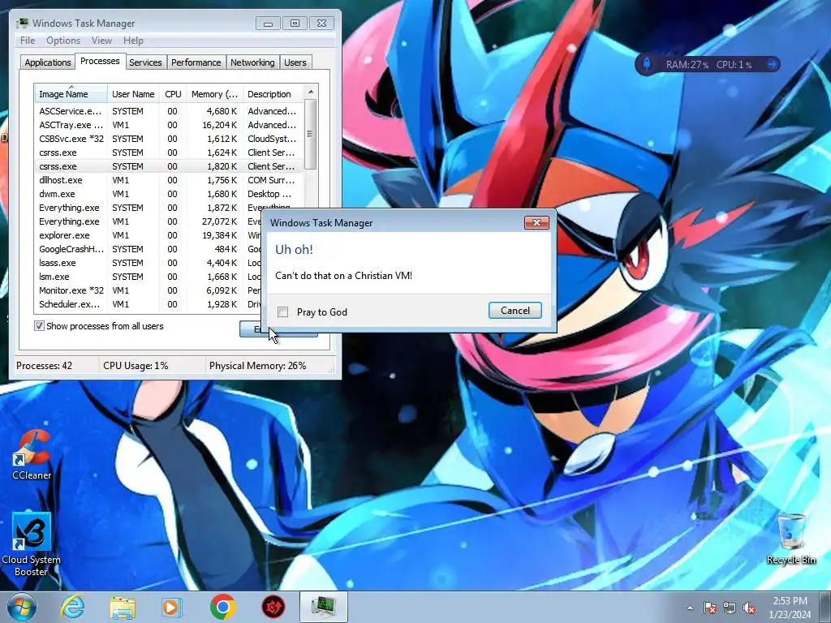Screen dimensions: 831x623
Task: Select the dwm.exe process
Action: coord(169,194)
